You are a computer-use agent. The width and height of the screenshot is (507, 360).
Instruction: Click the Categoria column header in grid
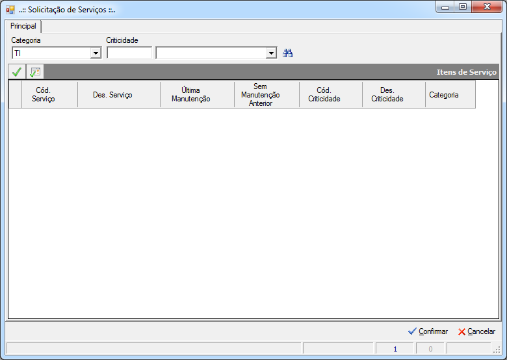pos(450,94)
